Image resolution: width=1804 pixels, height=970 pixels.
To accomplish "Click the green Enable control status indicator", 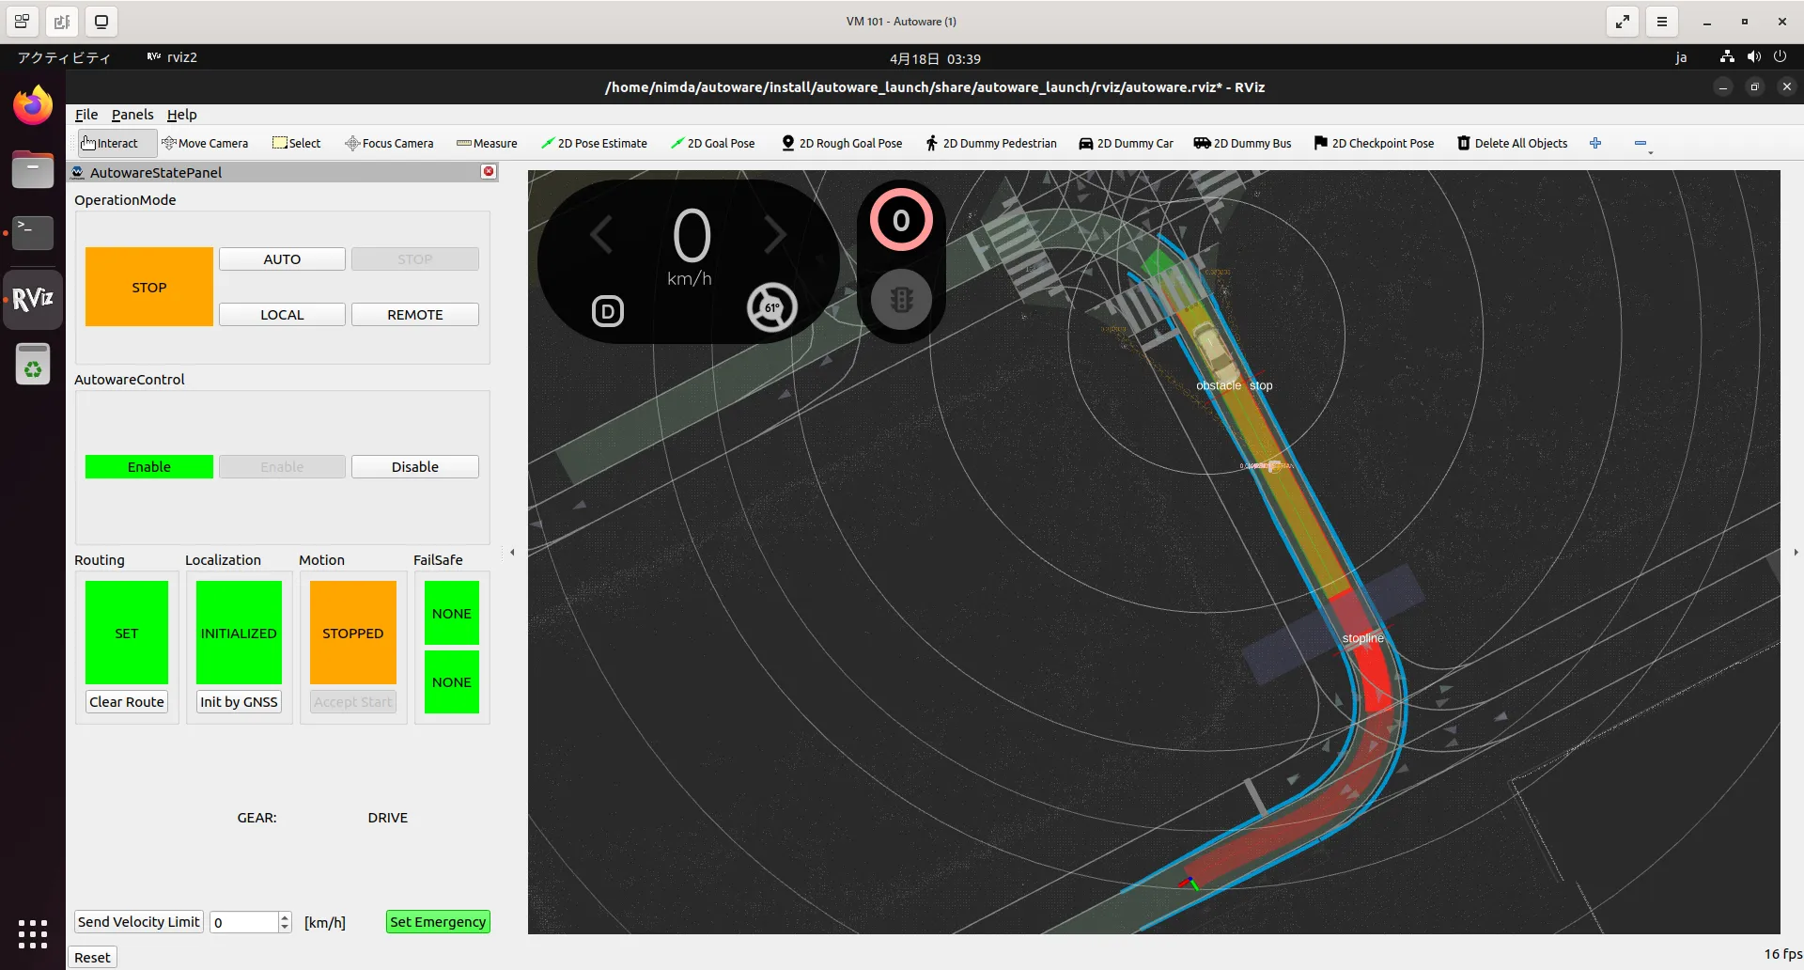I will click(x=149, y=467).
